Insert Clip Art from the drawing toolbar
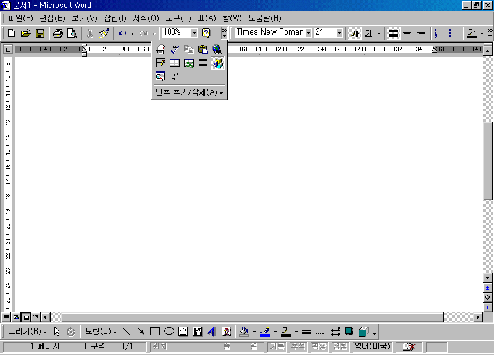 tap(226, 332)
